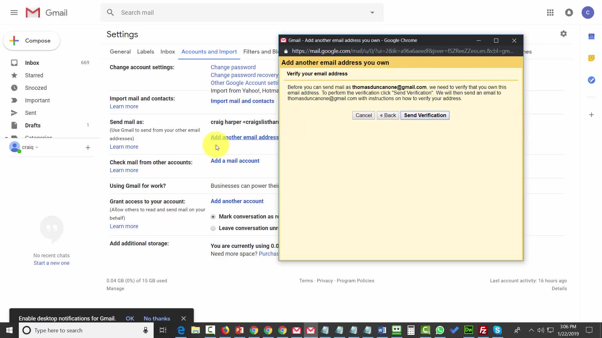Click the plus icon to get add-ons
Image resolution: width=602 pixels, height=338 pixels.
click(591, 115)
